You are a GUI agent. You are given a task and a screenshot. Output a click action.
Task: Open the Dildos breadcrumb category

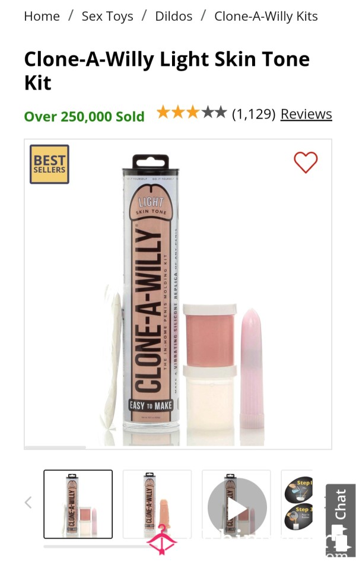coord(174,17)
